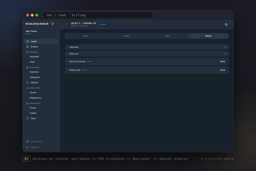256x171 pixels.
Task: Open the Dispatchers page
Action: pos(35,98)
